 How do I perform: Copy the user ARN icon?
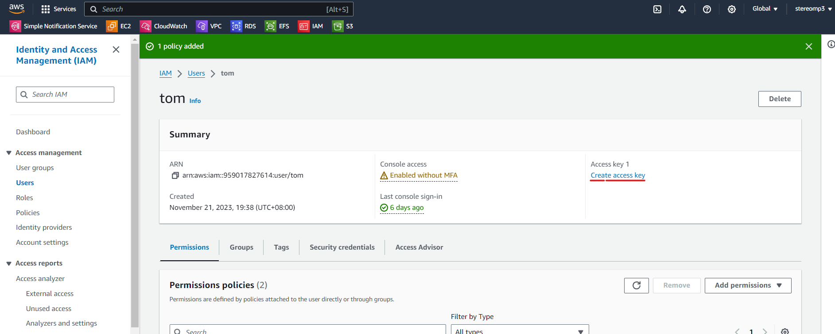pyautogui.click(x=175, y=175)
